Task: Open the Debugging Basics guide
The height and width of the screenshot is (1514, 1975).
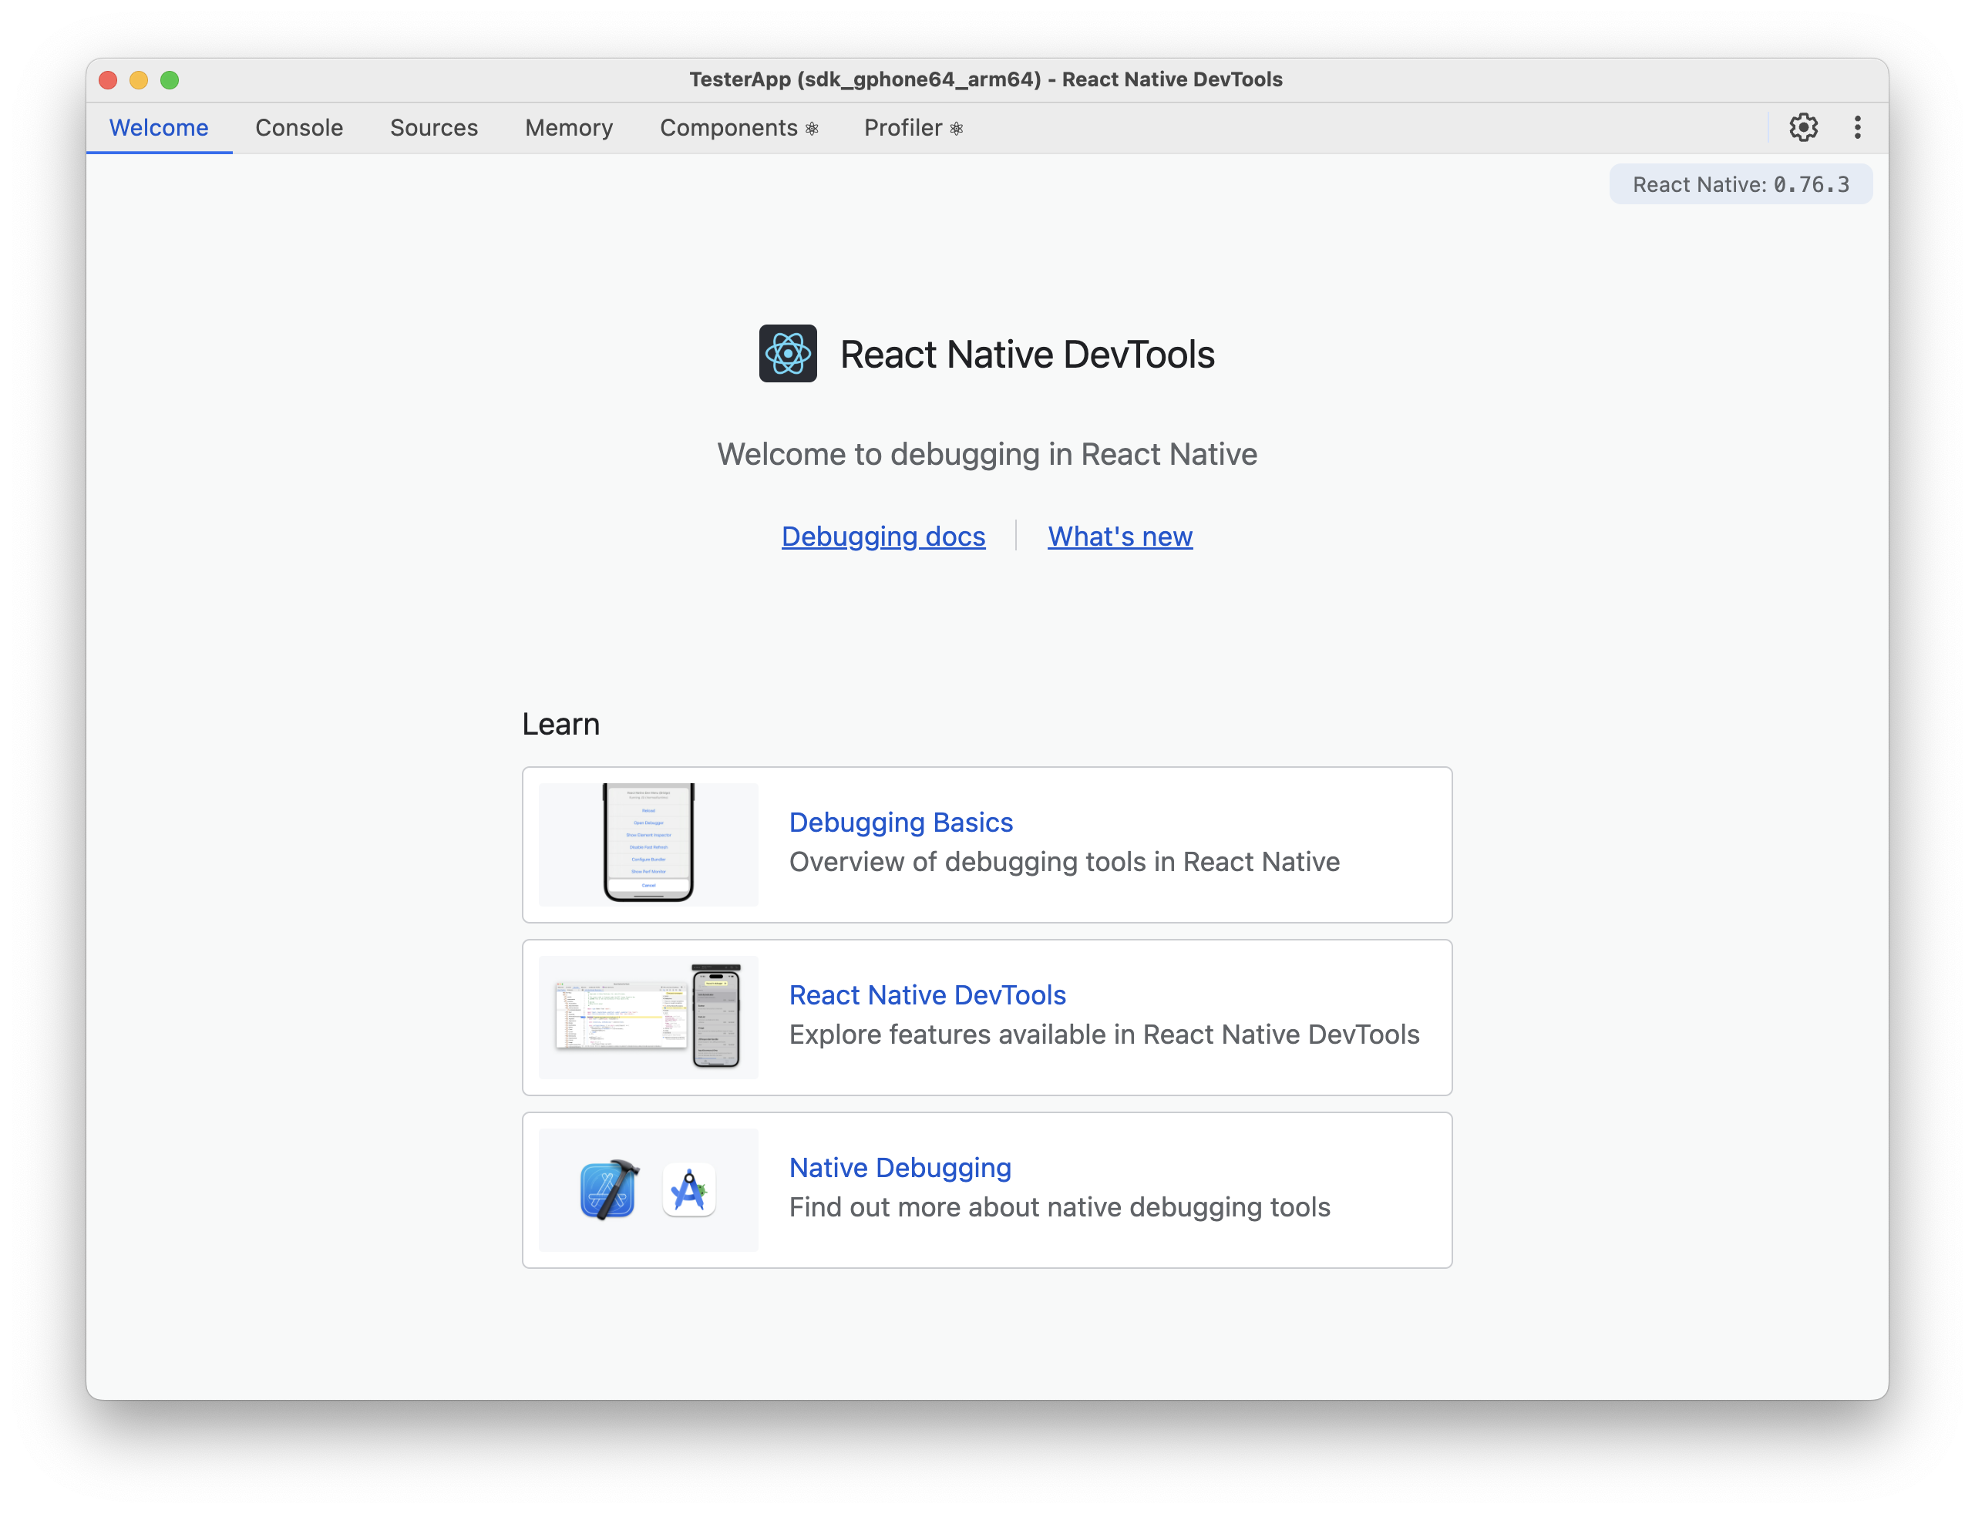Action: click(x=900, y=822)
